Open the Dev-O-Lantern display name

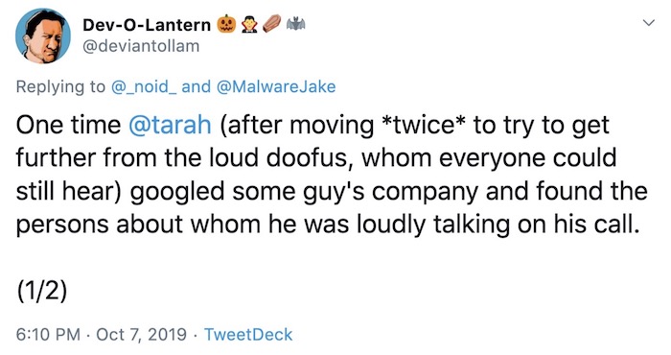147,25
